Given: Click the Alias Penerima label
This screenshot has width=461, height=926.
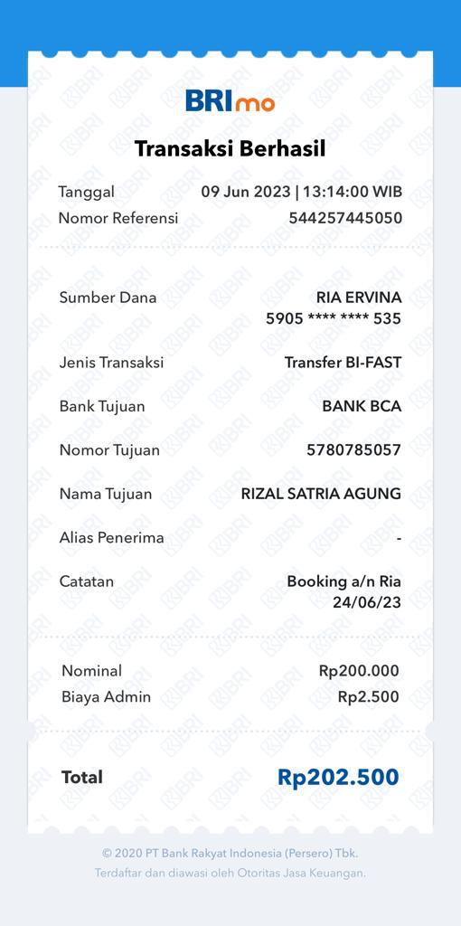Looking at the screenshot, I should 111,538.
